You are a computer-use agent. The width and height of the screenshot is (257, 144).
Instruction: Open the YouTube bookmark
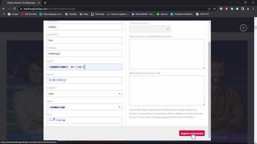29,14
